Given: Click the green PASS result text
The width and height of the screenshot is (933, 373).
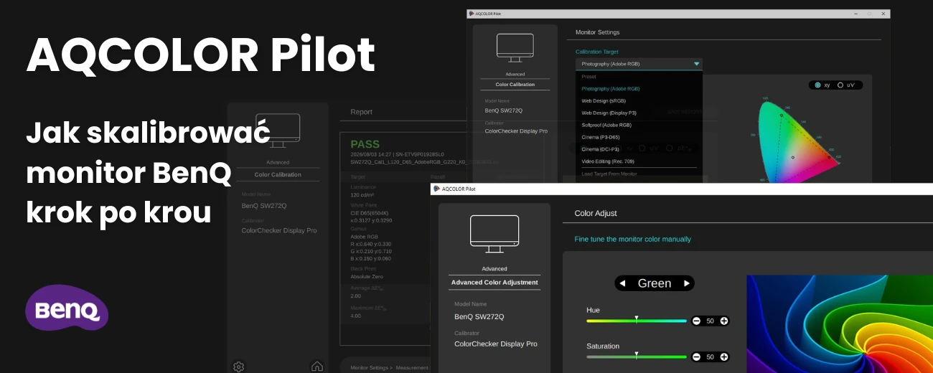Looking at the screenshot, I should (x=365, y=144).
